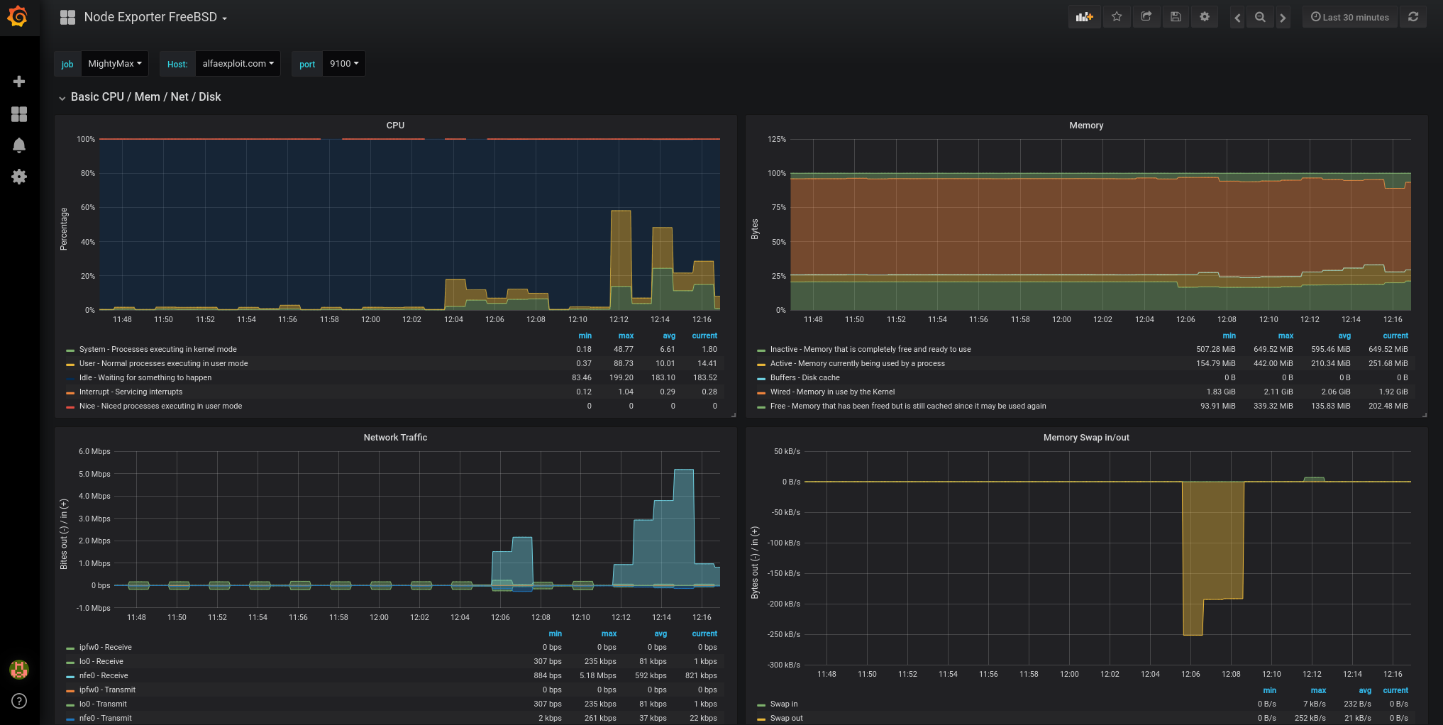Open the Host alfaexploit.com dropdown
Viewport: 1443px width, 725px height.
click(x=238, y=63)
